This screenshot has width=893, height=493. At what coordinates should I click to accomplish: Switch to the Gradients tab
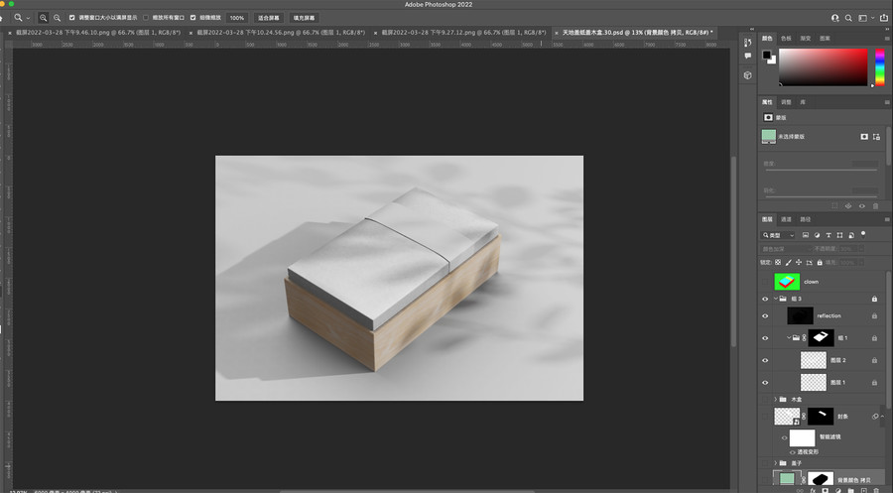tap(806, 38)
